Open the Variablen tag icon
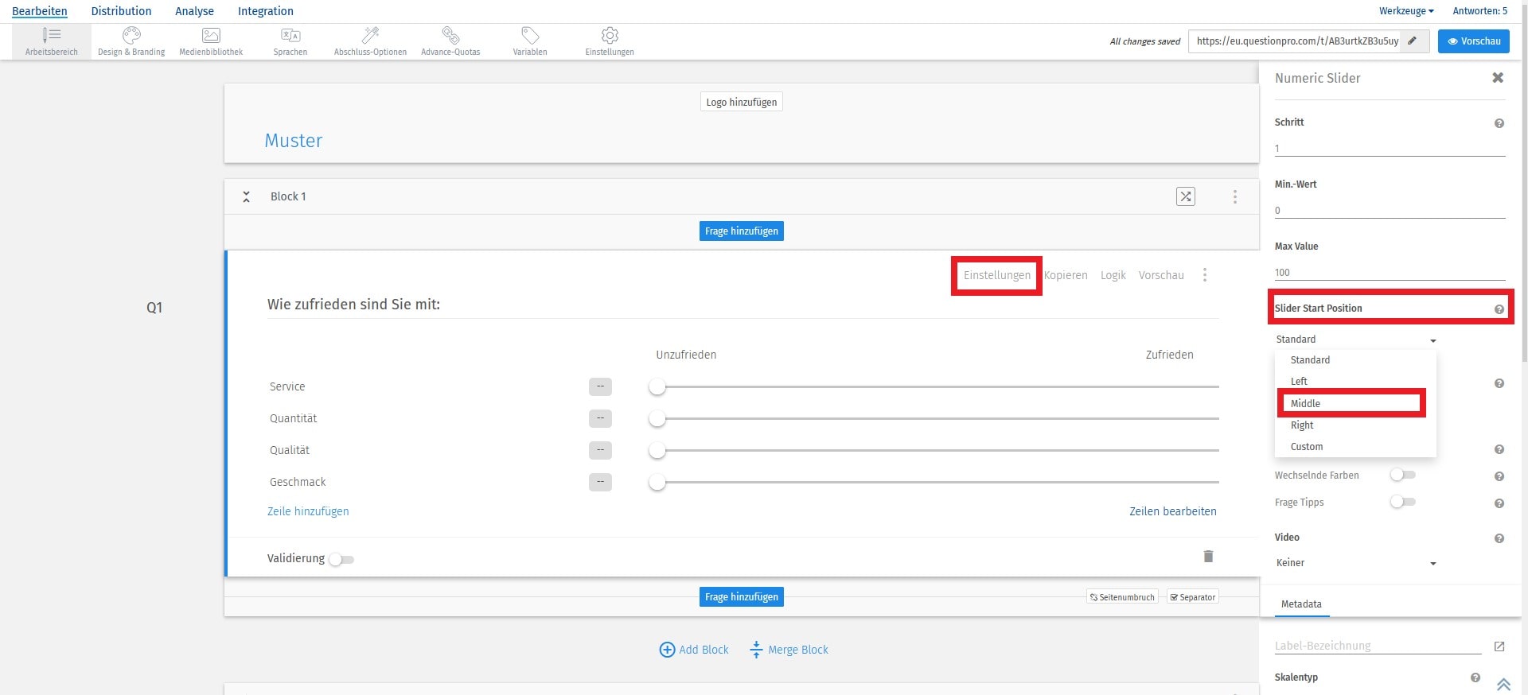The height and width of the screenshot is (695, 1528). point(530,35)
